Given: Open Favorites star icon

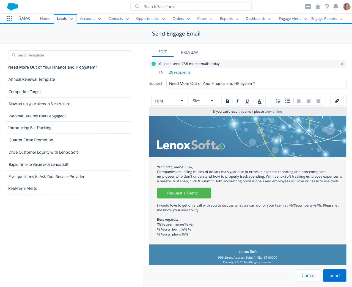Looking at the screenshot, I should tap(318, 7).
